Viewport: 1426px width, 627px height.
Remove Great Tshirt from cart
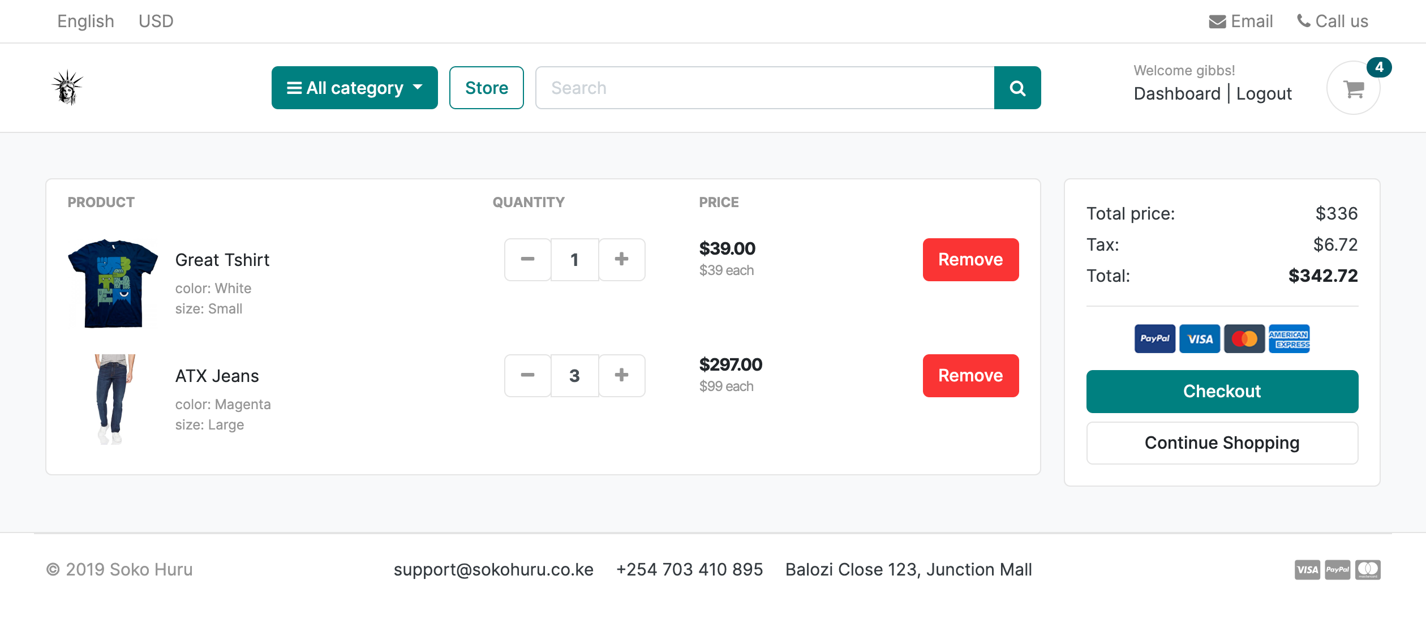970,259
